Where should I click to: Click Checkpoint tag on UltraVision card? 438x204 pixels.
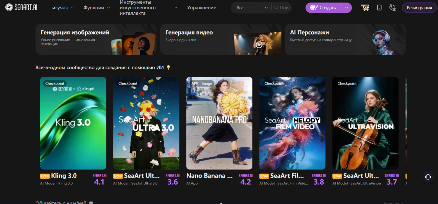pyautogui.click(x=347, y=83)
